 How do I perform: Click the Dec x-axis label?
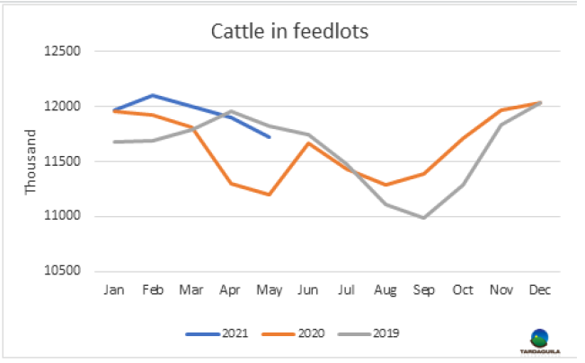tap(538, 291)
